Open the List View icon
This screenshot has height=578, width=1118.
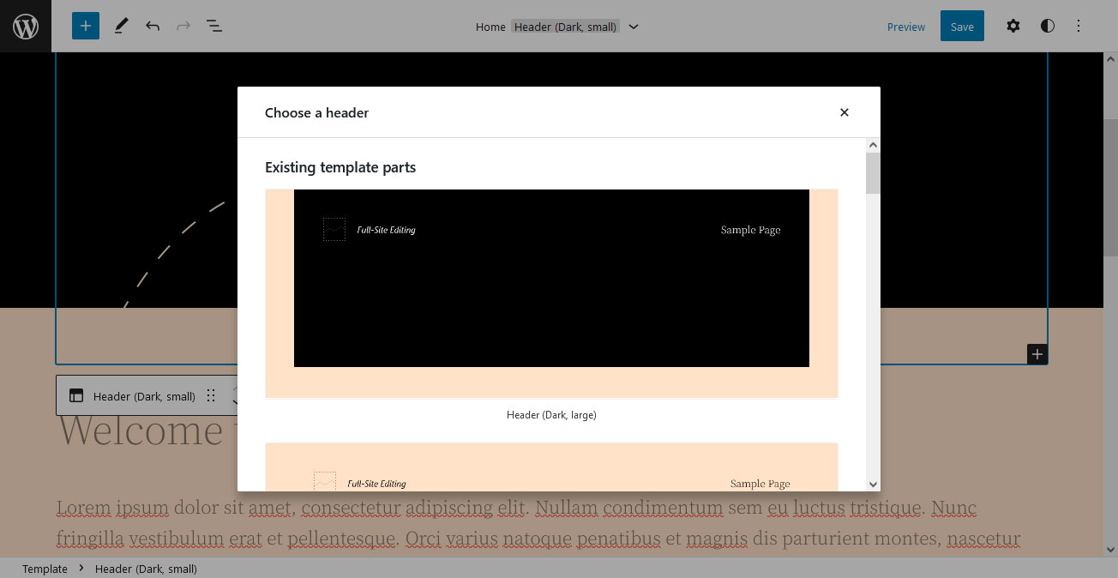pos(213,26)
